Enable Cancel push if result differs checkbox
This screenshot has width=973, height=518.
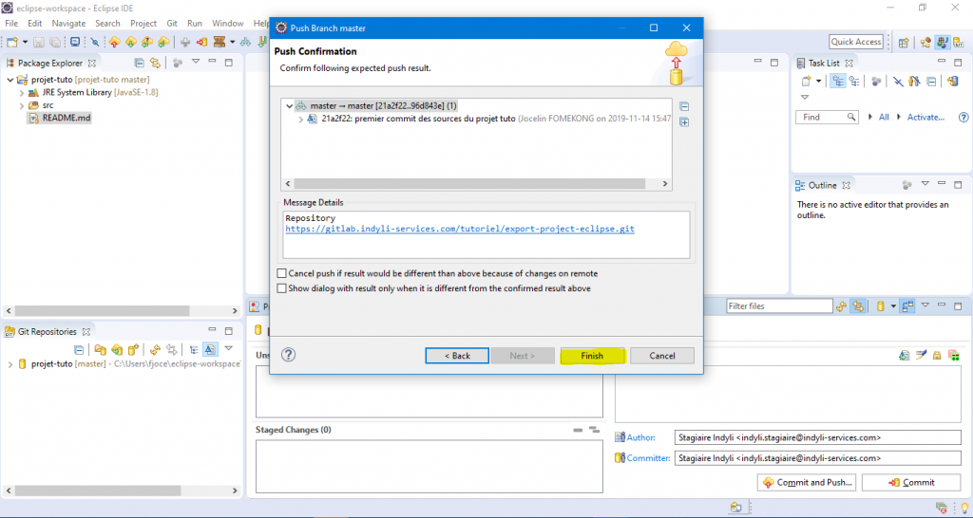coord(281,273)
